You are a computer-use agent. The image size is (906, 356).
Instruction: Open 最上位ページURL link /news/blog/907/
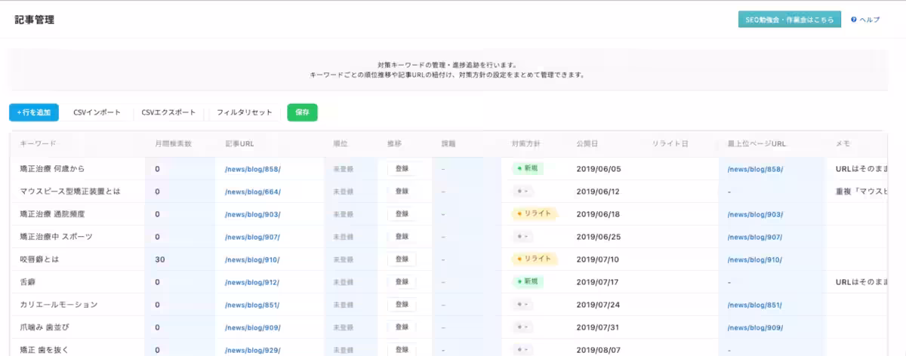tap(755, 237)
